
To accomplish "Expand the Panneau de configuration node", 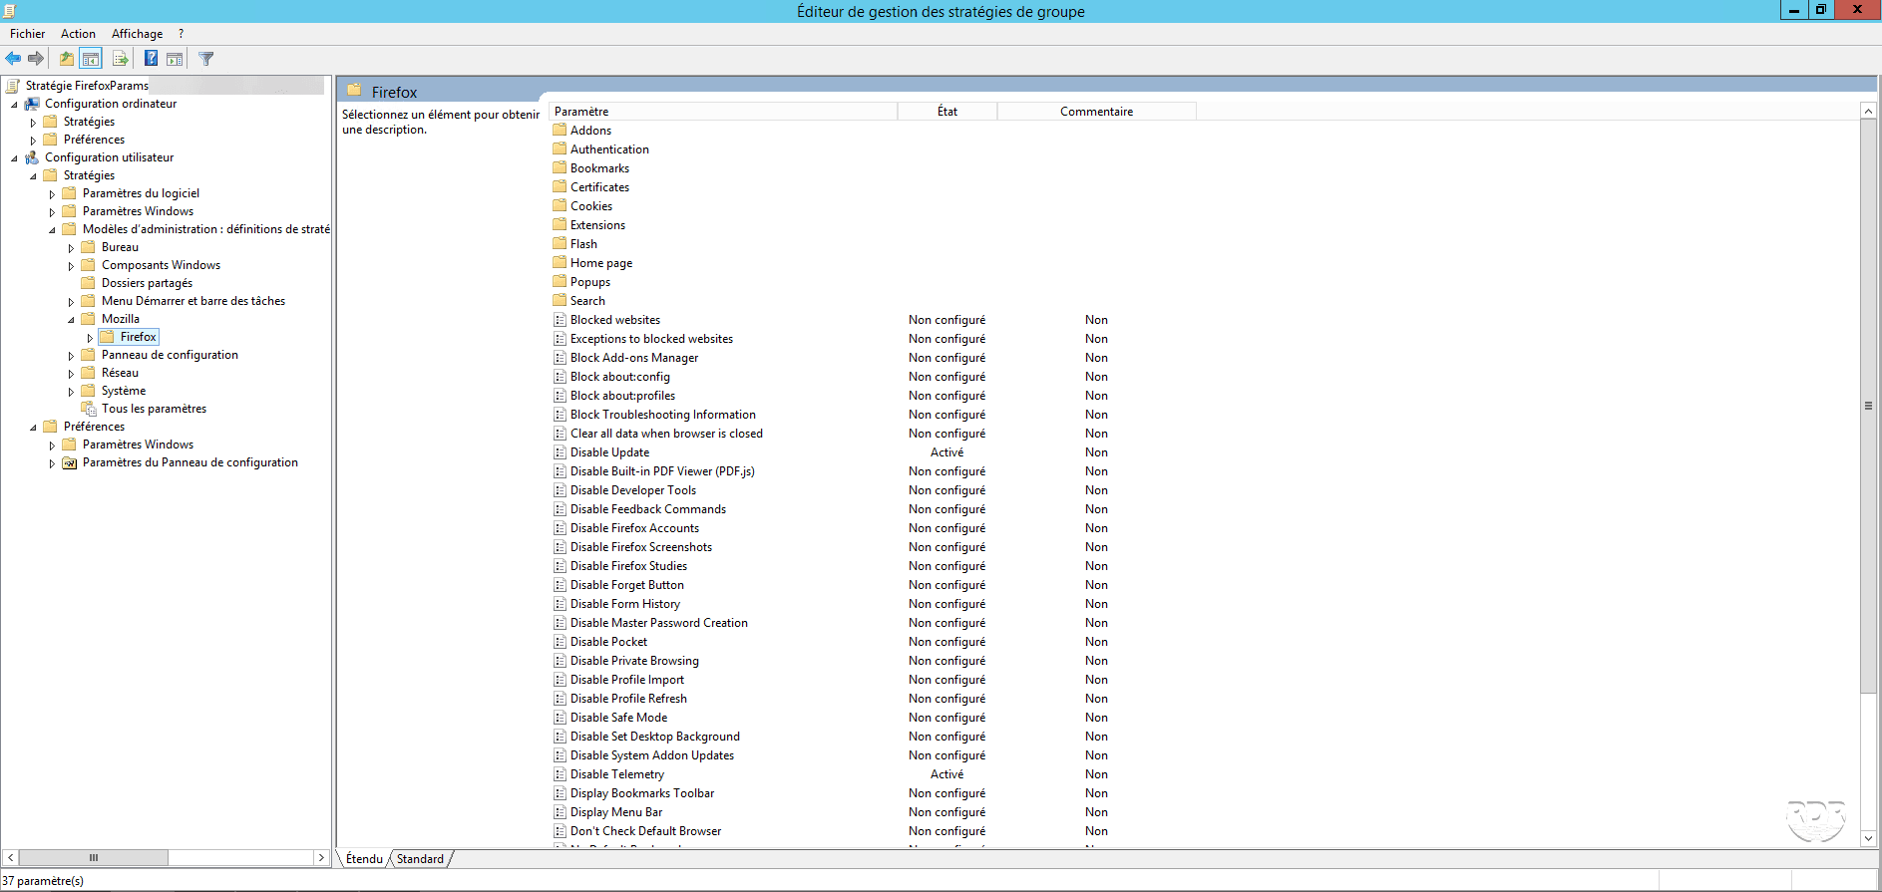I will [71, 356].
